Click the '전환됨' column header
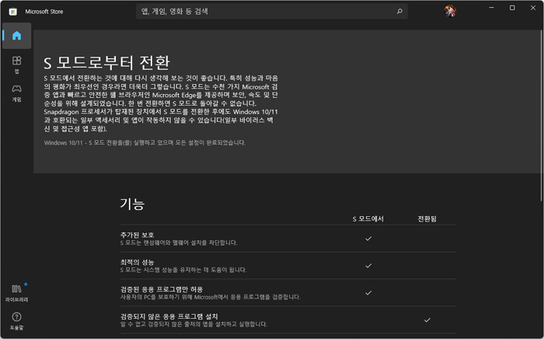The height and width of the screenshot is (339, 544). [427, 219]
